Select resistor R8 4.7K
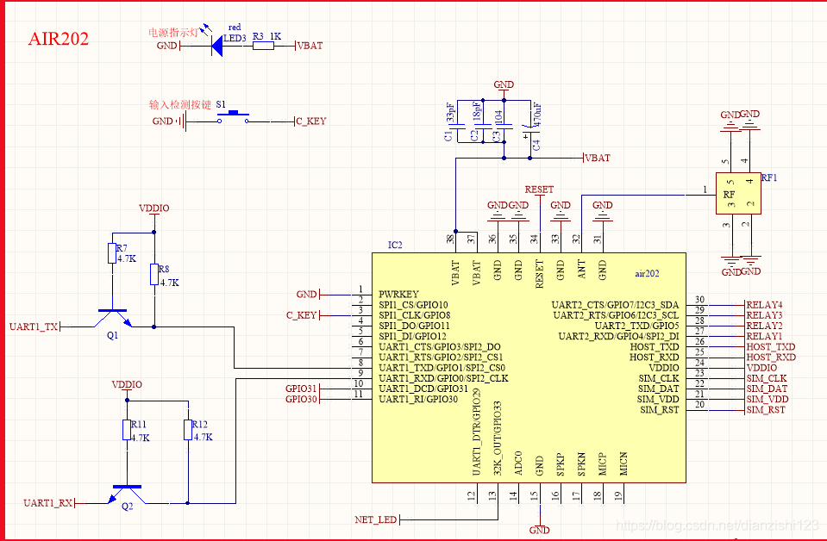 tap(154, 275)
